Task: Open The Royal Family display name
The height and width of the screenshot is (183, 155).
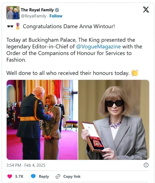Action: tap(37, 10)
